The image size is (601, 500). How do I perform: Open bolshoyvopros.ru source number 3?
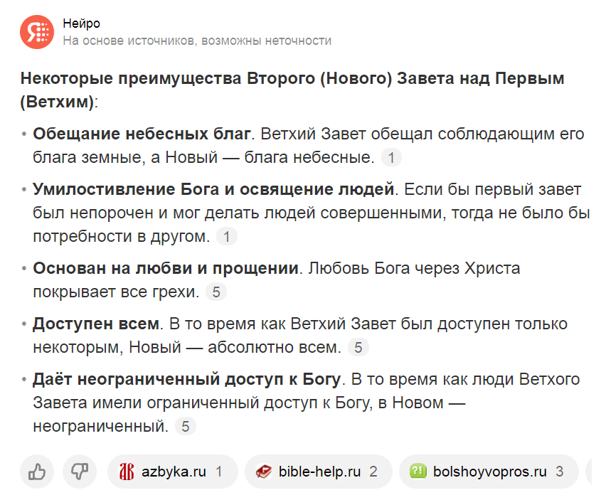pyautogui.click(x=489, y=472)
